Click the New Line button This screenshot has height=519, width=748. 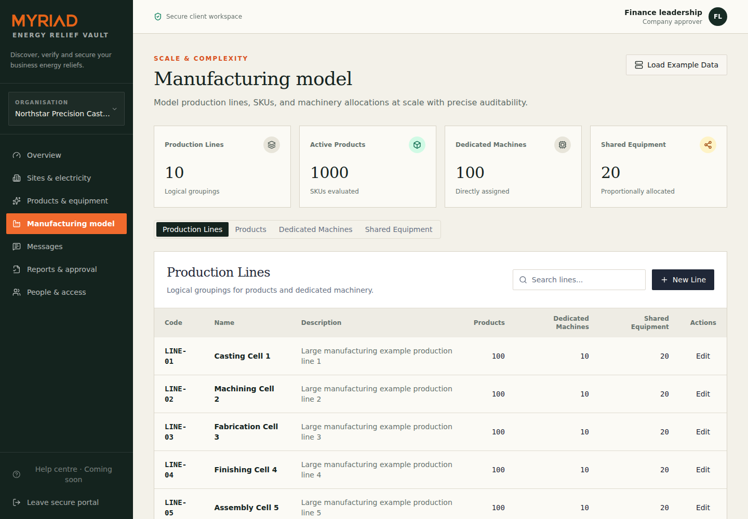point(683,280)
